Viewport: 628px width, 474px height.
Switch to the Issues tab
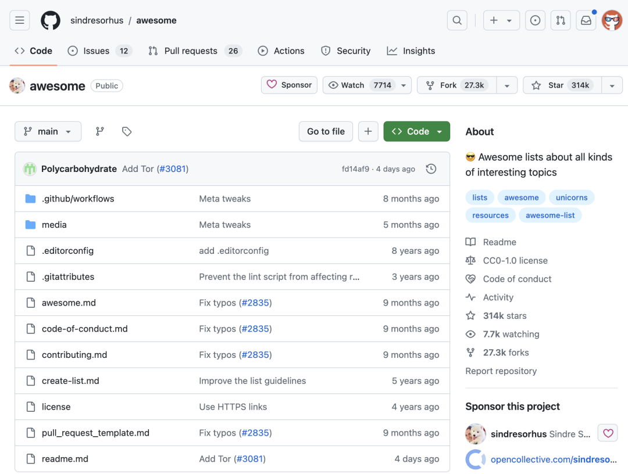pos(100,51)
